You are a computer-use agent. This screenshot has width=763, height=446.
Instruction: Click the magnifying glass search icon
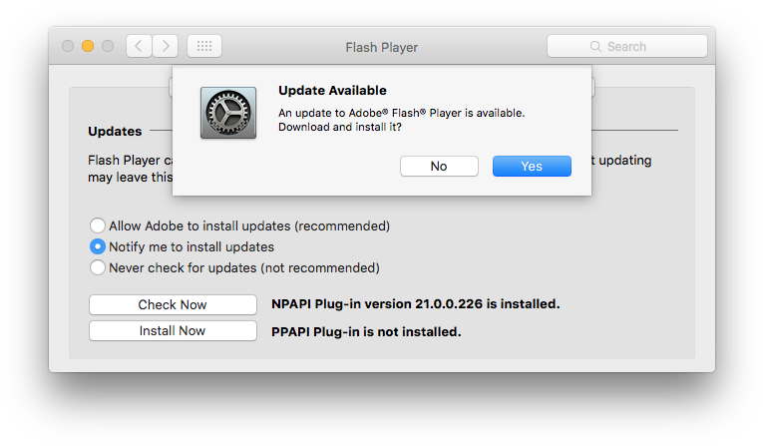point(595,46)
